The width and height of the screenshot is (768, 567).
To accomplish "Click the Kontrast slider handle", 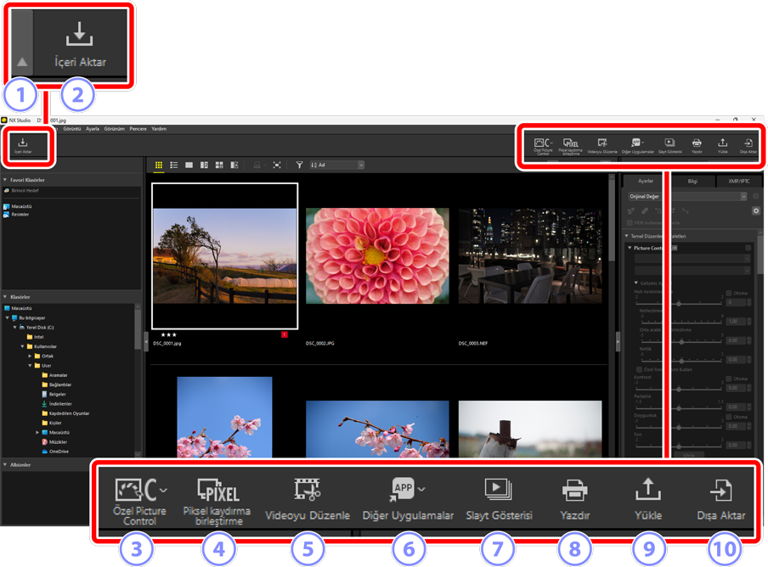I will coord(680,390).
